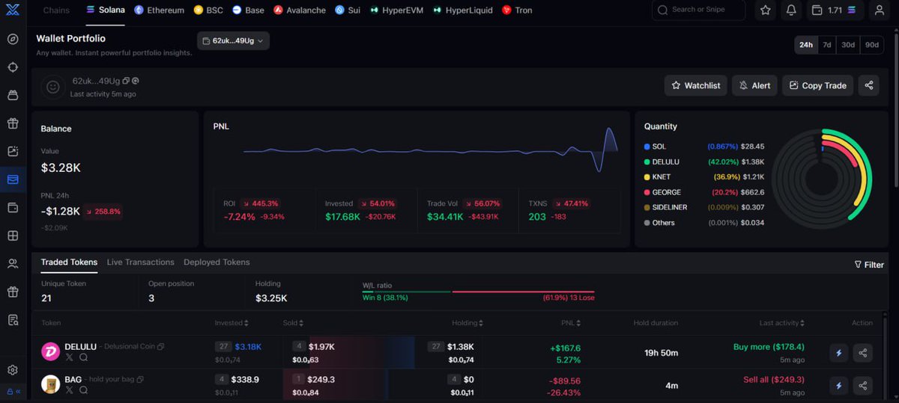
Task: Click the yellow KNET legend dot
Action: (x=647, y=177)
